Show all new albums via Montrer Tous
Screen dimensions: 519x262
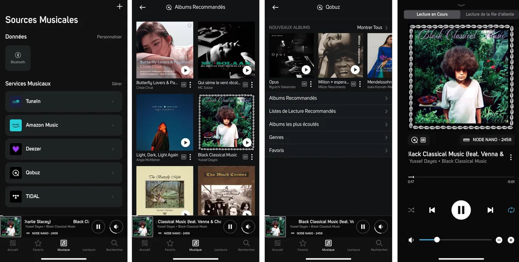pos(372,28)
